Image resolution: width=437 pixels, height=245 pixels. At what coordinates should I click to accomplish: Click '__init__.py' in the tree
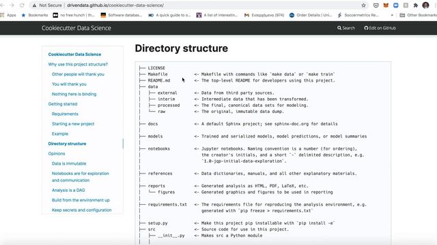(171, 235)
